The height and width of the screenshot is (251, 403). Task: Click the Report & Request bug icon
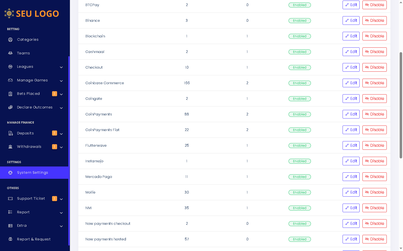click(x=10, y=239)
